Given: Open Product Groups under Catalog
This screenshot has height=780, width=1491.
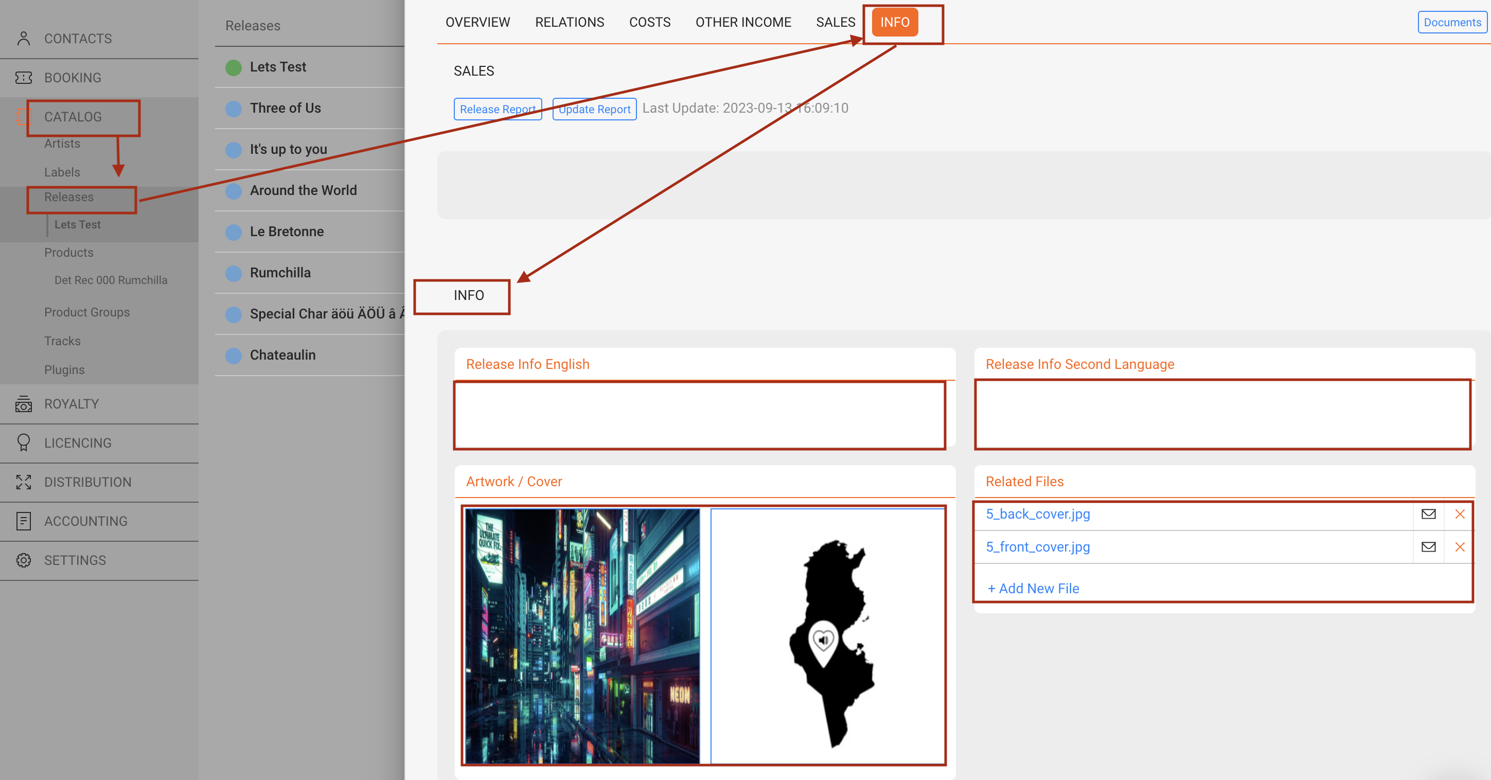Looking at the screenshot, I should pos(87,312).
